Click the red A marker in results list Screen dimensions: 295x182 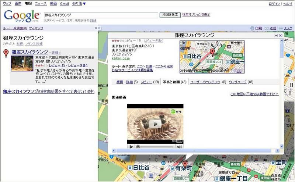coord(6,54)
